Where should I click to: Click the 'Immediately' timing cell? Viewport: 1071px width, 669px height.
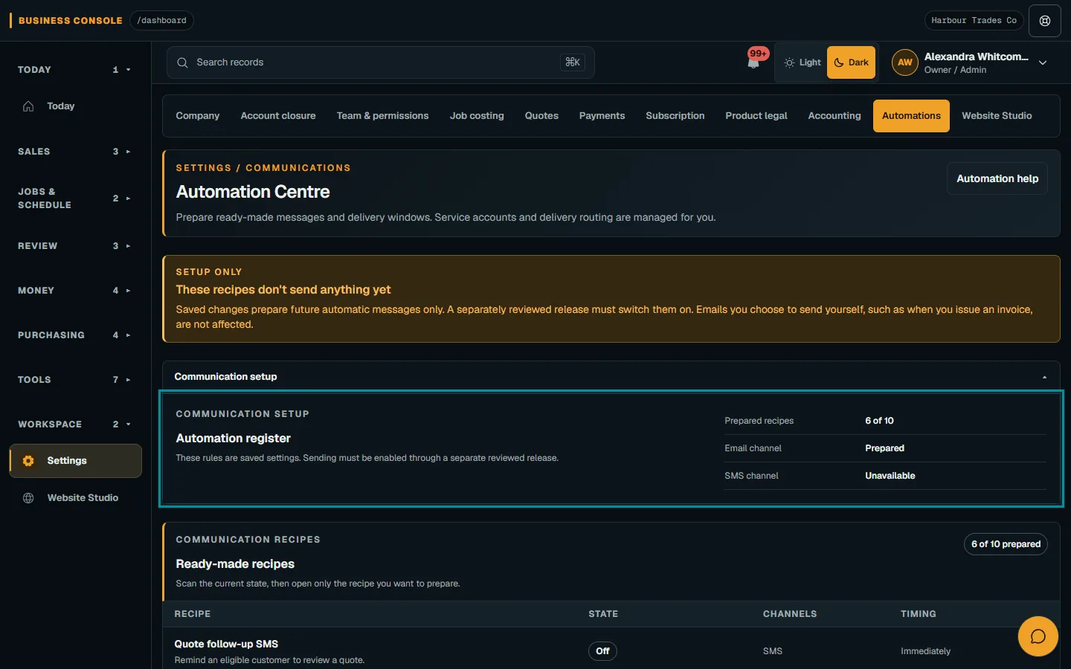[x=925, y=651]
